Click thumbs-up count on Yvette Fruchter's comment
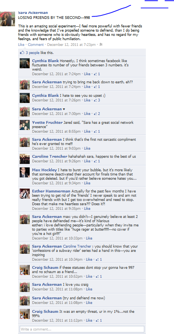Screen dimensions: 174x334 pos(97,132)
